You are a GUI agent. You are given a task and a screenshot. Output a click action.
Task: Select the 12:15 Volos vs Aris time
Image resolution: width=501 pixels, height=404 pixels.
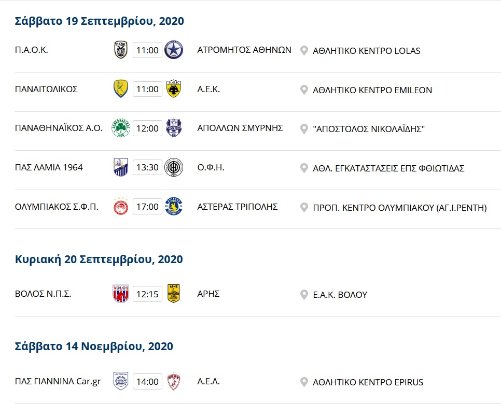click(x=147, y=294)
